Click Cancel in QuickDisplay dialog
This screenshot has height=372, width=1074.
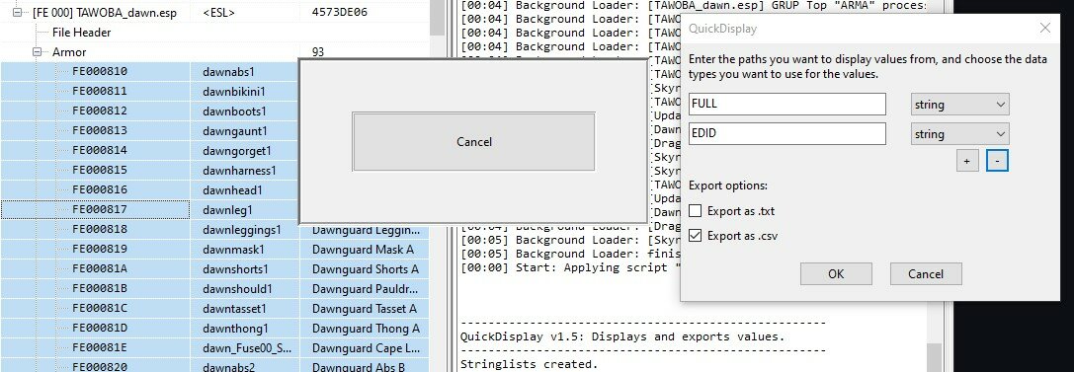tap(926, 274)
